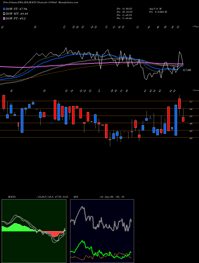Click the 'Avg V: 0 M' text
The width and height of the screenshot is (199, 263).
pyautogui.click(x=155, y=8)
